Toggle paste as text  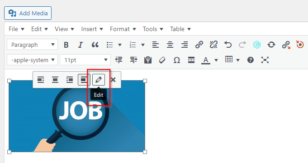click(x=148, y=60)
